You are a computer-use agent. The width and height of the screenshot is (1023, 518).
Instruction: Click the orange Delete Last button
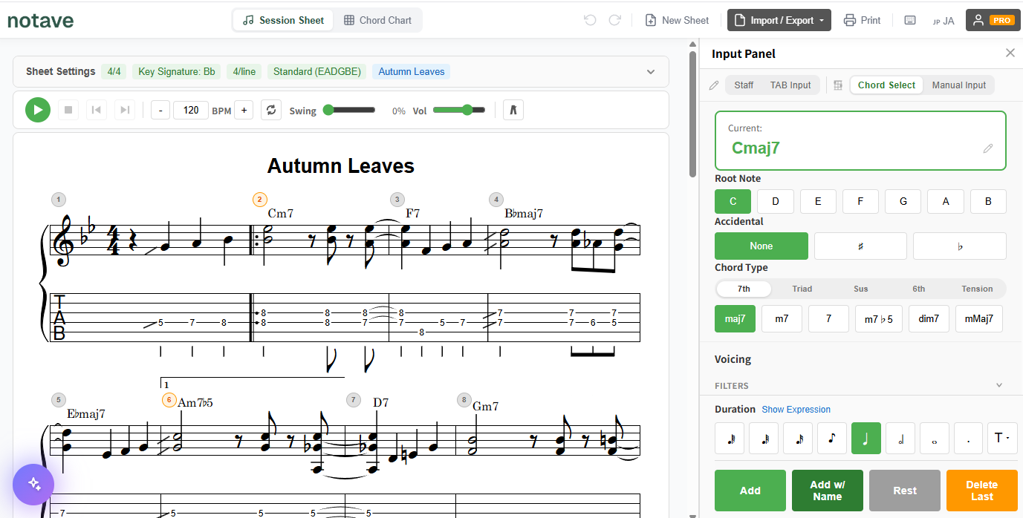(982, 491)
